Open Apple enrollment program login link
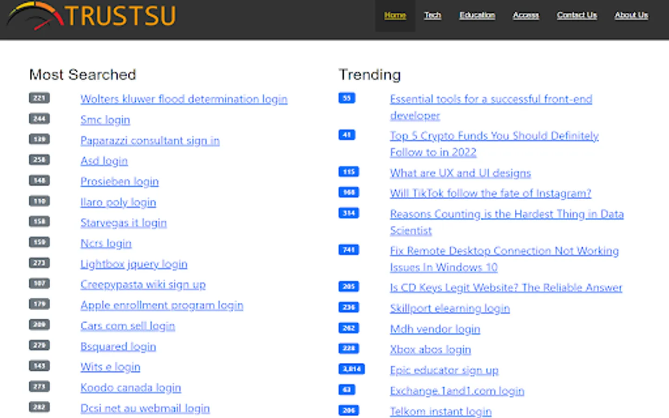Screen dimensions: 669x418 coord(162,305)
